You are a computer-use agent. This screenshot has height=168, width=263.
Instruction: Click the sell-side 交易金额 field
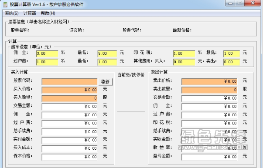coord(209,98)
